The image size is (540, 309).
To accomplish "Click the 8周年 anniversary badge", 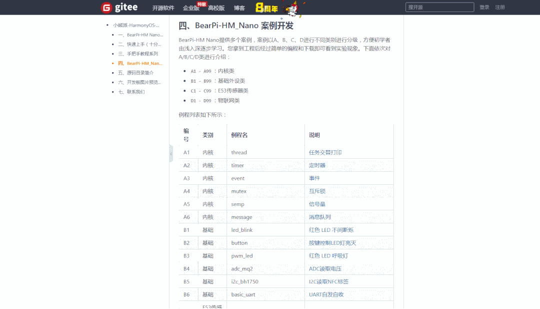I will point(266,8).
